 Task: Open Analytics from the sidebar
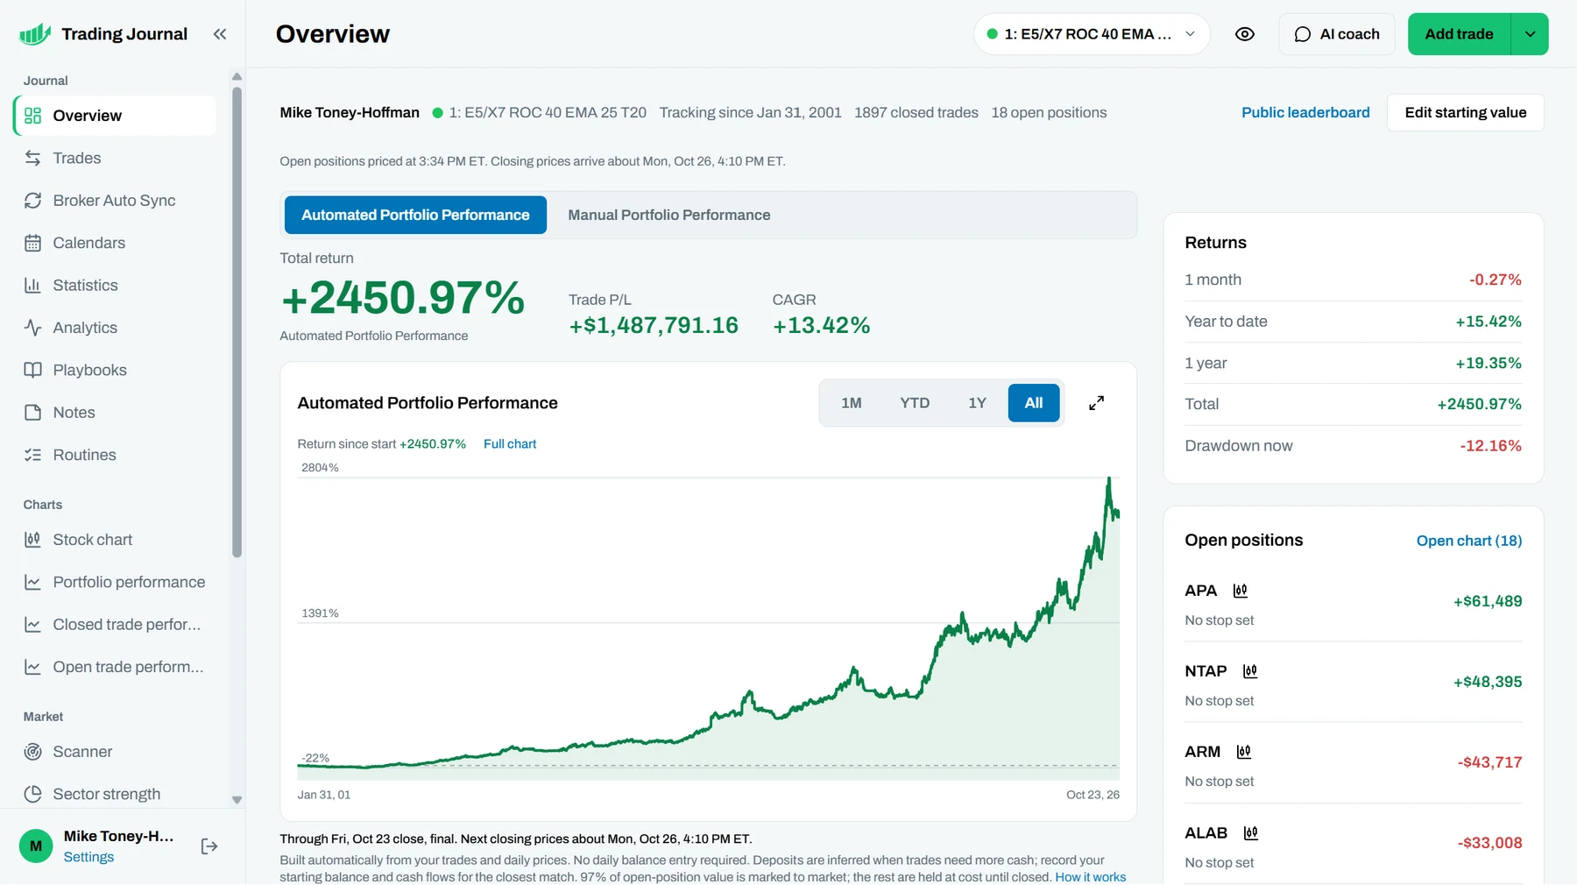(115, 328)
